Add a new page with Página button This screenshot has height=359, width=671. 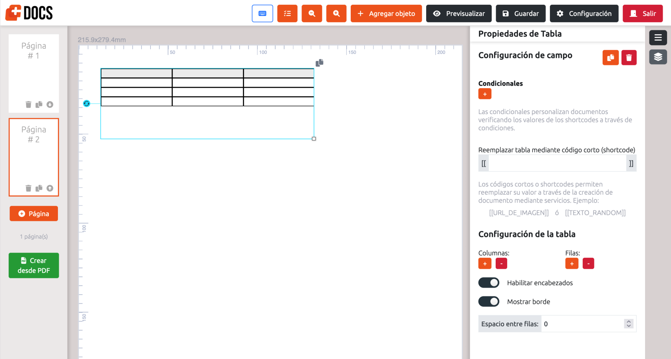pyautogui.click(x=34, y=214)
